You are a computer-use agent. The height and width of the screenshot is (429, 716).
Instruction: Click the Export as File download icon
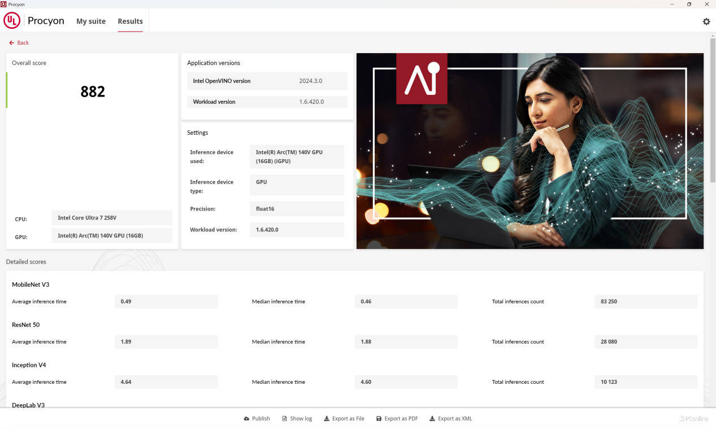[327, 419]
